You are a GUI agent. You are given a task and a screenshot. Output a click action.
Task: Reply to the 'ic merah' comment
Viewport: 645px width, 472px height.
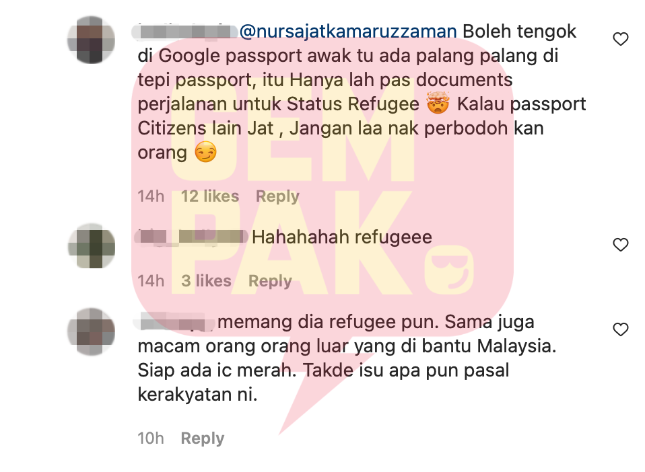click(x=203, y=438)
